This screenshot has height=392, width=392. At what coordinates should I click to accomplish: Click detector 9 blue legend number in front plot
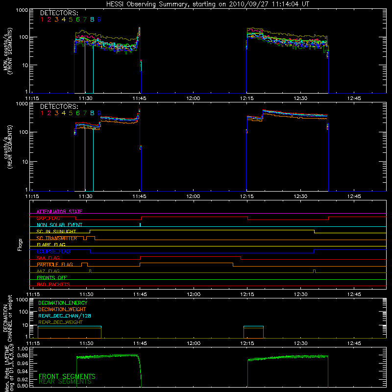(x=99, y=20)
